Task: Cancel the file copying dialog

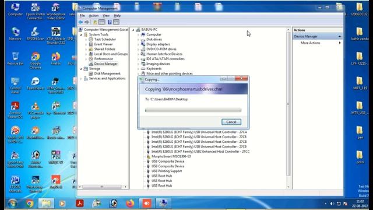Action: tap(231, 122)
